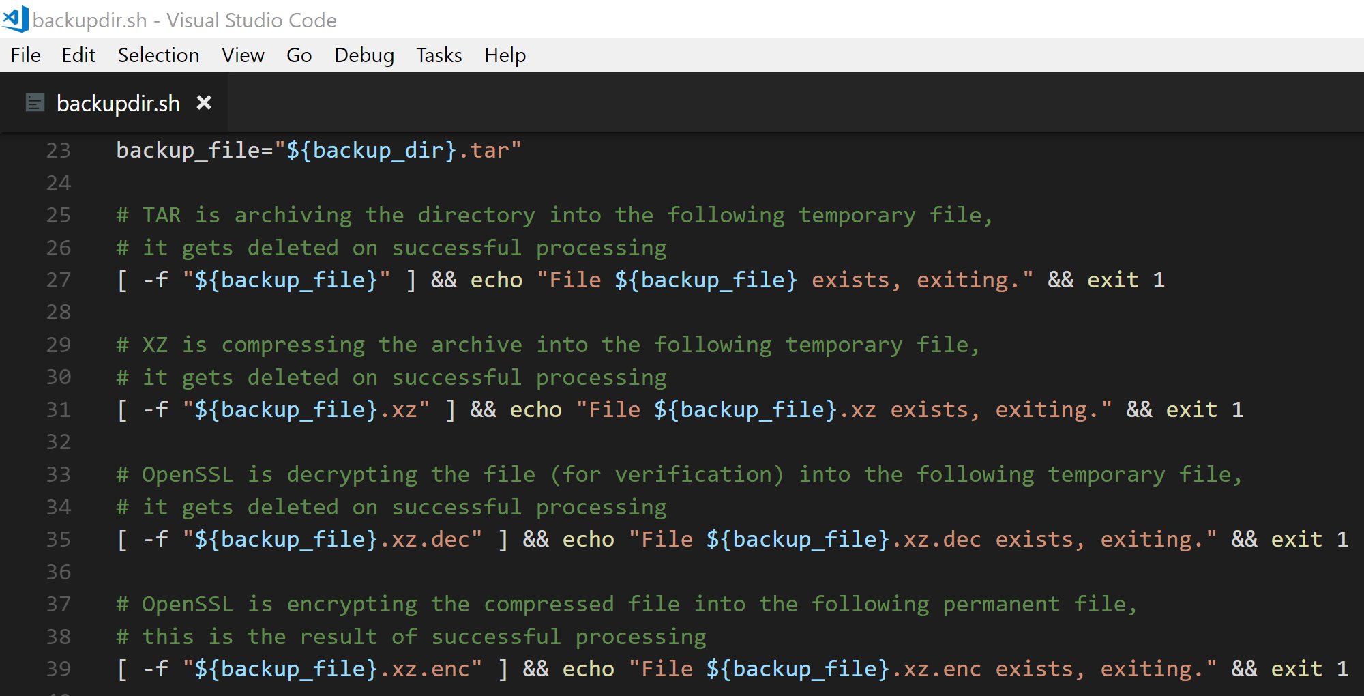This screenshot has height=696, width=1364.
Task: Open the View menu
Action: tap(243, 55)
